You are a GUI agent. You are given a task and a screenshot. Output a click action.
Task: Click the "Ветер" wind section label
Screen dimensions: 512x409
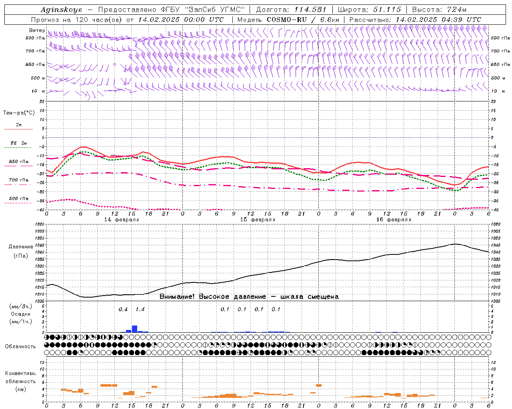(37, 30)
